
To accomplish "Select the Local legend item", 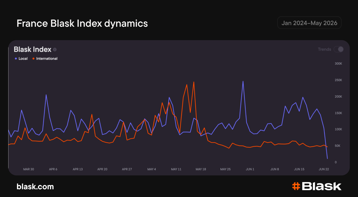I will [21, 59].
